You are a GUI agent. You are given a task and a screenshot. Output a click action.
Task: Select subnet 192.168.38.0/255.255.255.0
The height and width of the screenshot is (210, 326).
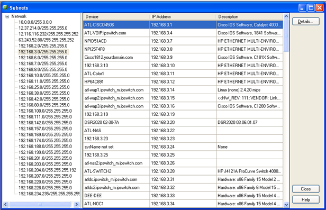pos(44,93)
